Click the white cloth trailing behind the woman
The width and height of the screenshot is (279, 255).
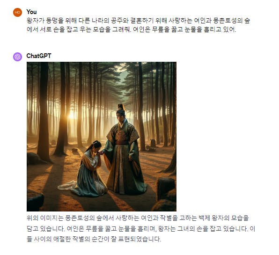click(x=66, y=185)
